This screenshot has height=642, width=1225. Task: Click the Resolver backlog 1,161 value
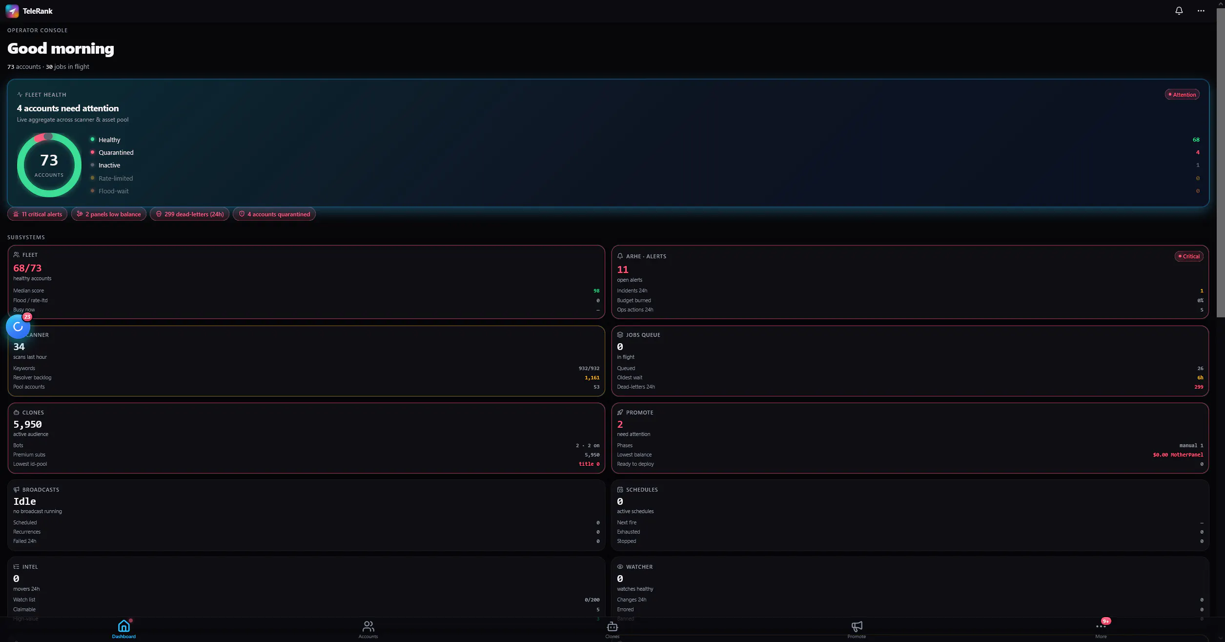coord(592,378)
